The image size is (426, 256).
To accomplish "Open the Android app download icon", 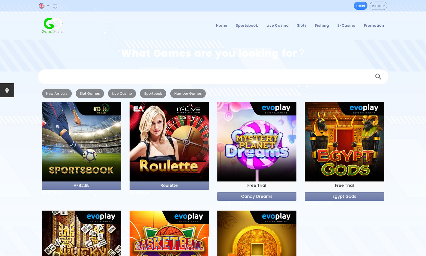I will (7, 90).
